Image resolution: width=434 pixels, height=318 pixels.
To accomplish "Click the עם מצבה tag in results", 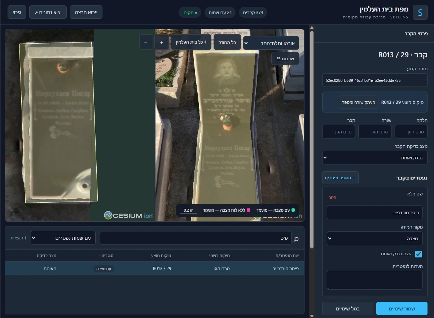I will pyautogui.click(x=104, y=269).
